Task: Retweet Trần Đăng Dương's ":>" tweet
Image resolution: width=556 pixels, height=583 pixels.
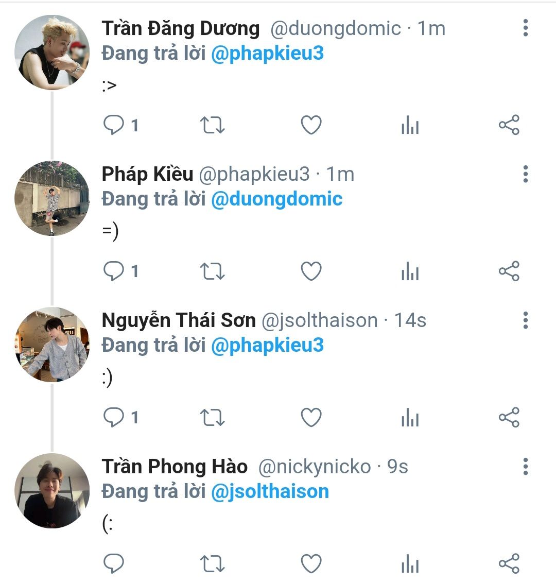Action: [212, 125]
